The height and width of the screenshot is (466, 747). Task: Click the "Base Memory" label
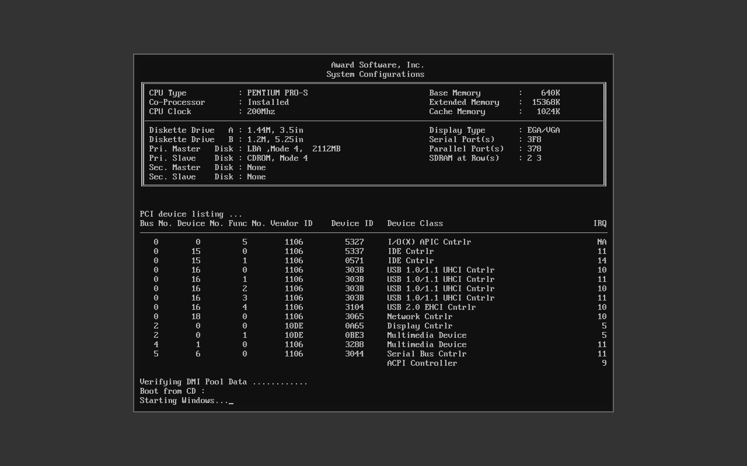click(455, 93)
